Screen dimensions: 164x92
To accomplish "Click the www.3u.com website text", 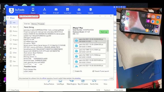I will coord(20,12).
